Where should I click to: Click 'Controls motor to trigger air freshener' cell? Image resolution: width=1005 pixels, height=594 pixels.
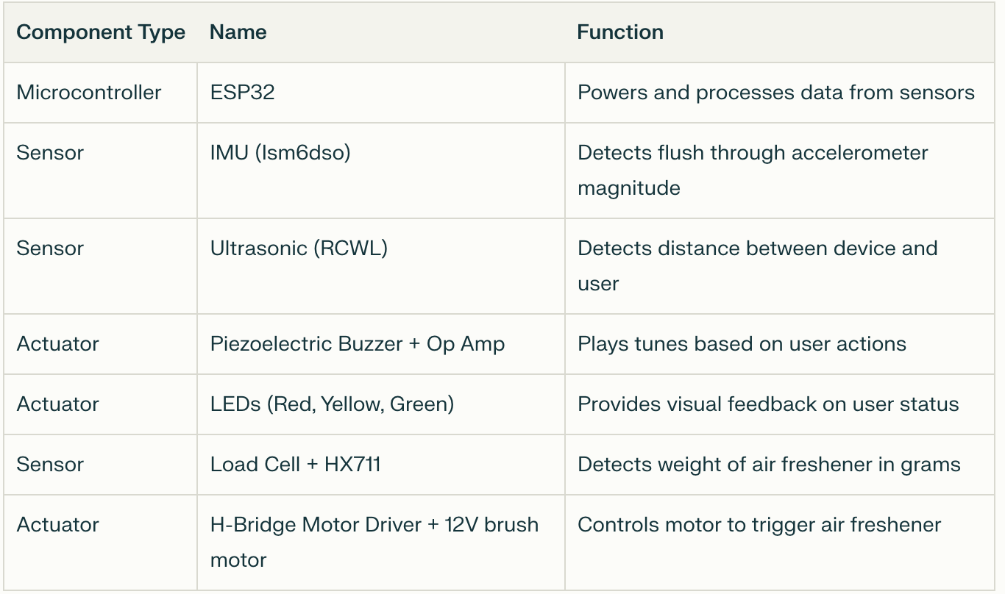tap(759, 525)
